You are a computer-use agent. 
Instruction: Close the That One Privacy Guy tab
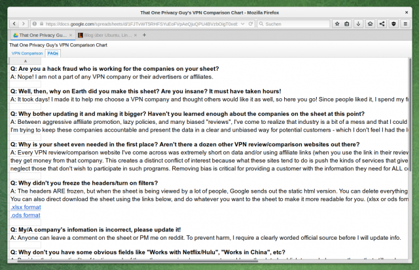click(70, 35)
